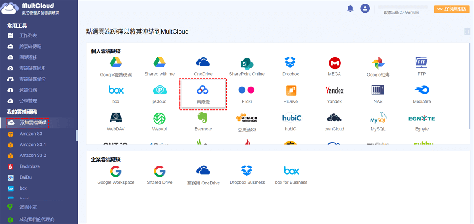
Task: Select the personal box cloud icon
Action: [116, 90]
